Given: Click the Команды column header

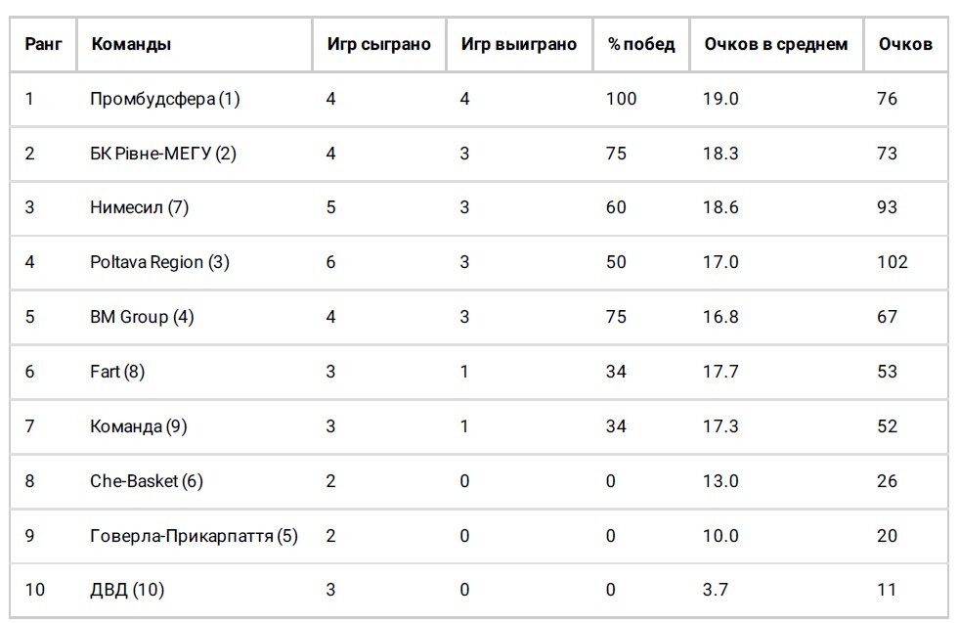Looking at the screenshot, I should click(131, 44).
